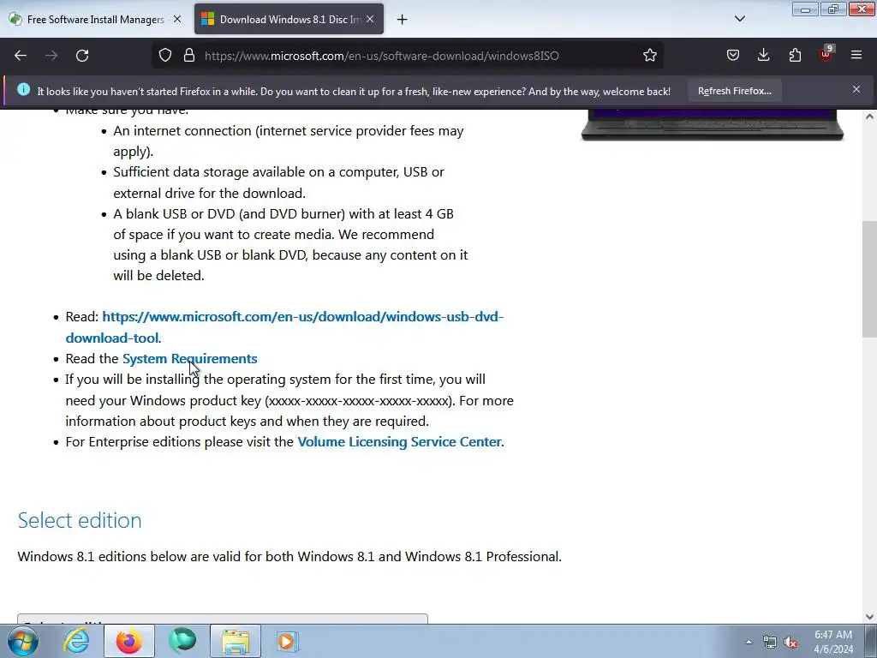The height and width of the screenshot is (658, 877).
Task: Close the Download Windows 8.1 Disc Image tab
Action: pos(370,19)
